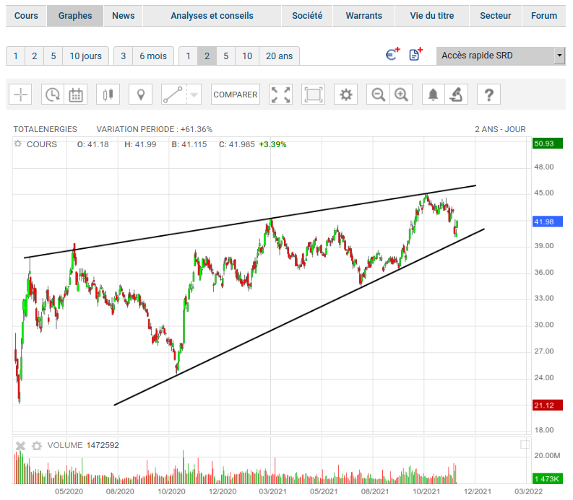Open the Forum tab

[x=544, y=16]
